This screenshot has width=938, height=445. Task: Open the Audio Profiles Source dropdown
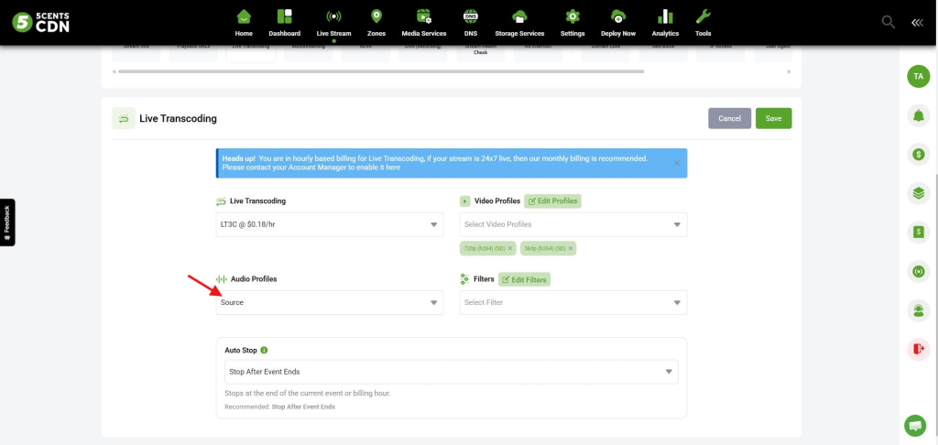330,303
